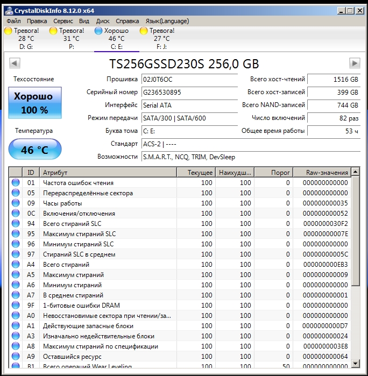
Task: Click status orb for attribute A5
Action: (16, 274)
